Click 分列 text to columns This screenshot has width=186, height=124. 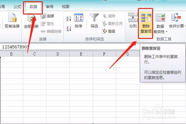click(133, 21)
